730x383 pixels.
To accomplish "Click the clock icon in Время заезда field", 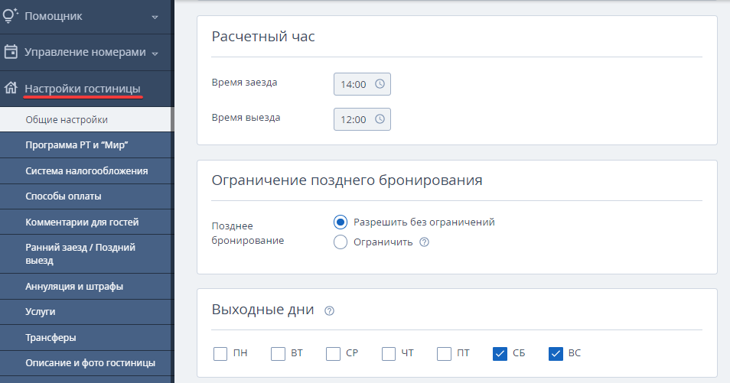I will pos(380,84).
